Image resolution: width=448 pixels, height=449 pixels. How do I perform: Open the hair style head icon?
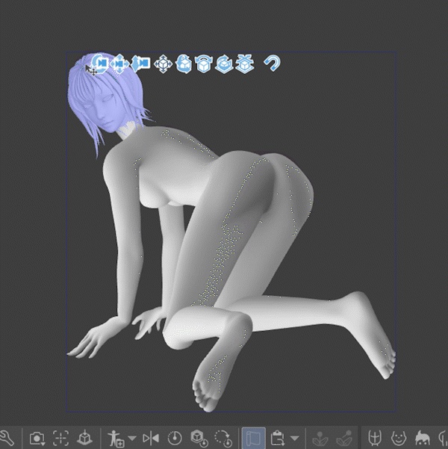pyautogui.click(x=423, y=438)
